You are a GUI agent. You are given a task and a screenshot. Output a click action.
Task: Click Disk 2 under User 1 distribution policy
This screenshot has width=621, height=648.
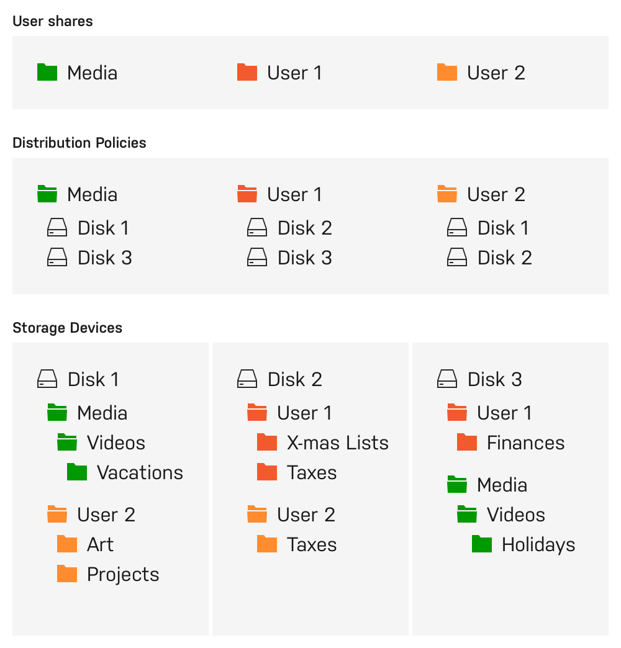pos(257,228)
